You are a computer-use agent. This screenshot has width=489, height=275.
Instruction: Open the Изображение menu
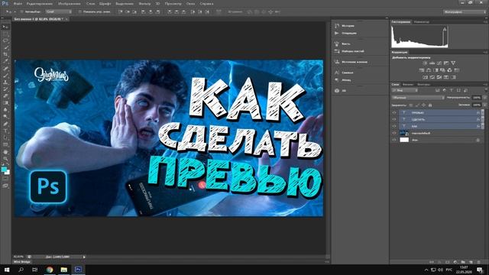click(x=70, y=4)
